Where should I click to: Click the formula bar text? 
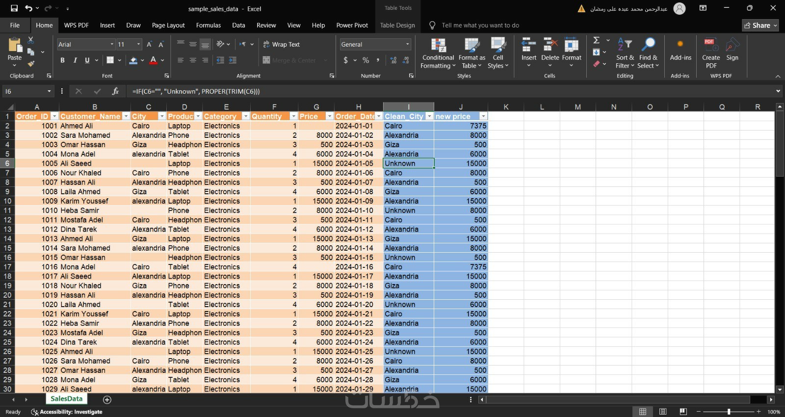(196, 91)
